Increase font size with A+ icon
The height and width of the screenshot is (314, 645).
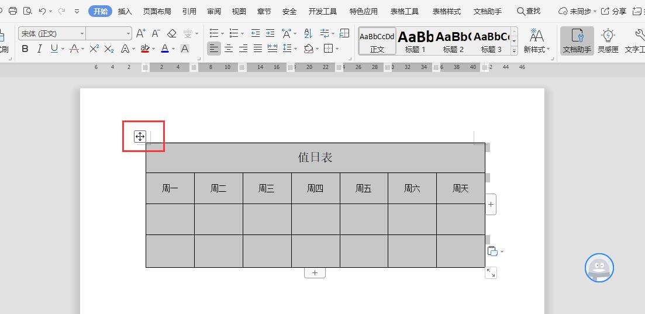141,33
